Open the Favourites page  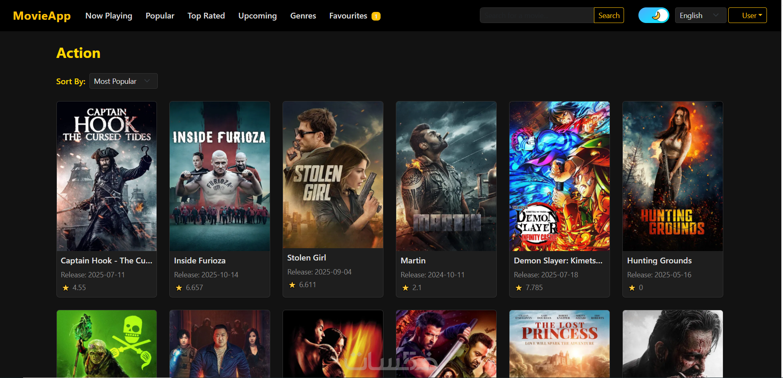coord(348,16)
